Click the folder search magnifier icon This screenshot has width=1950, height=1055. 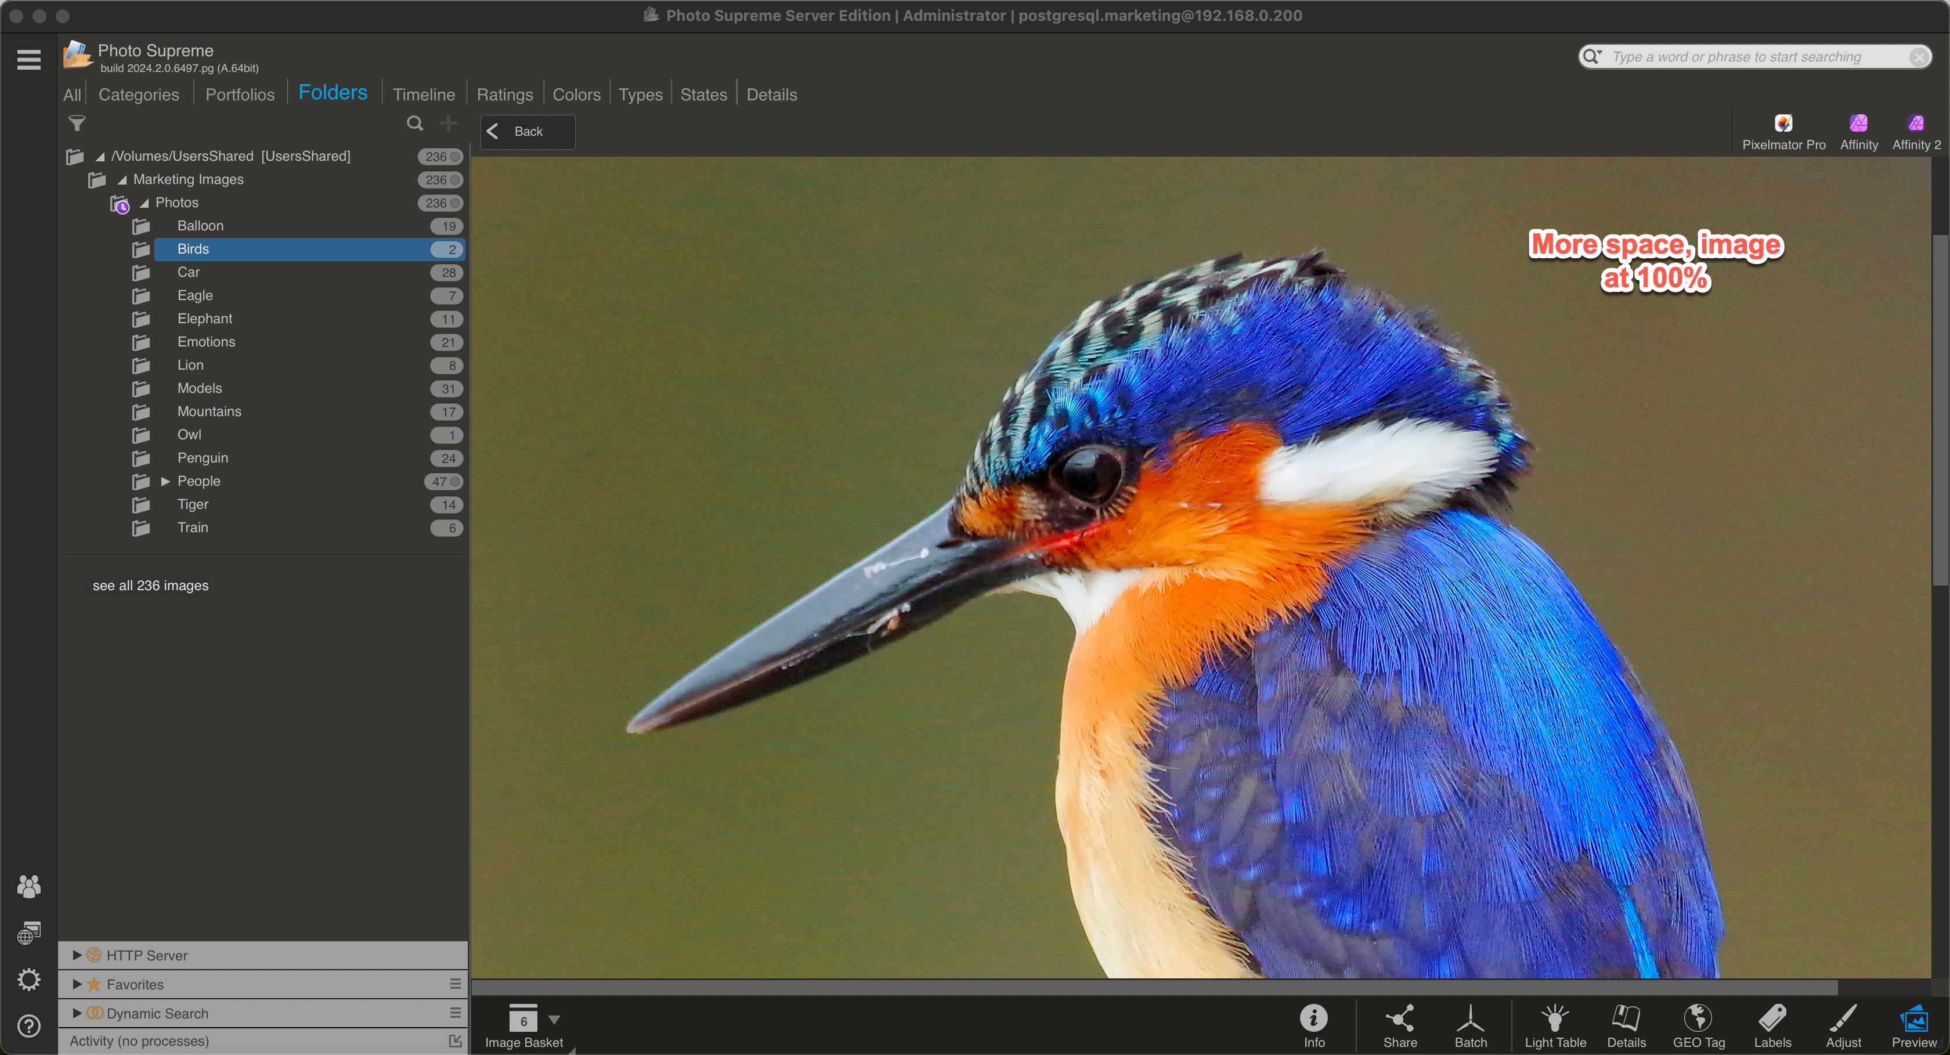(415, 124)
